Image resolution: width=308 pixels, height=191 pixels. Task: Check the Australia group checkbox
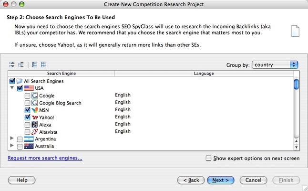pos(20,147)
